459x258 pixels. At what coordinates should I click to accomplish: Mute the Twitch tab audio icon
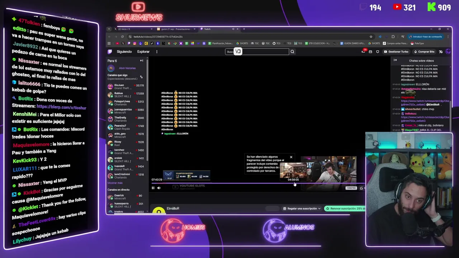(x=233, y=29)
